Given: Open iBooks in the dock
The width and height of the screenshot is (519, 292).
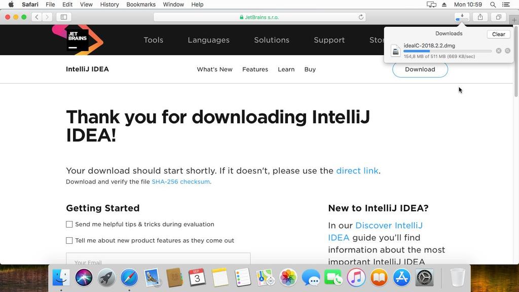Looking at the screenshot, I should 379,277.
